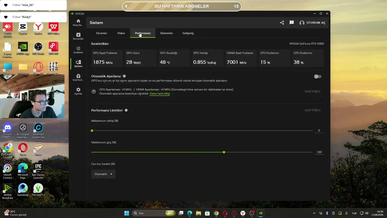Open Ayarlar gear in NVIDIA sidebar
The height and width of the screenshot is (218, 387).
click(78, 91)
